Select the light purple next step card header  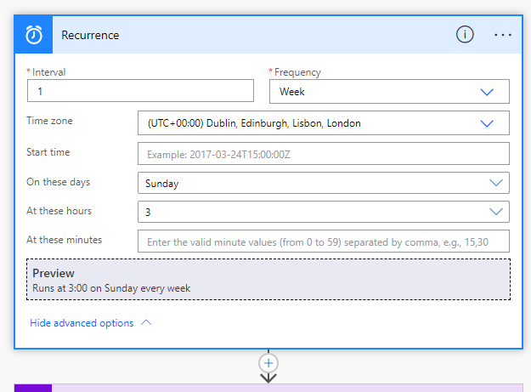(x=289, y=388)
